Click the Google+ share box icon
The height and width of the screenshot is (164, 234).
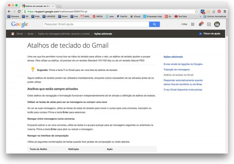click(x=209, y=24)
